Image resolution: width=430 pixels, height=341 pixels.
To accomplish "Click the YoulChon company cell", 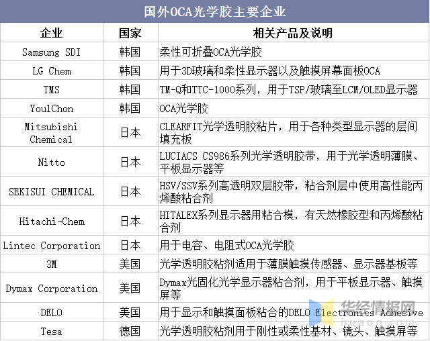I will pos(52,108).
